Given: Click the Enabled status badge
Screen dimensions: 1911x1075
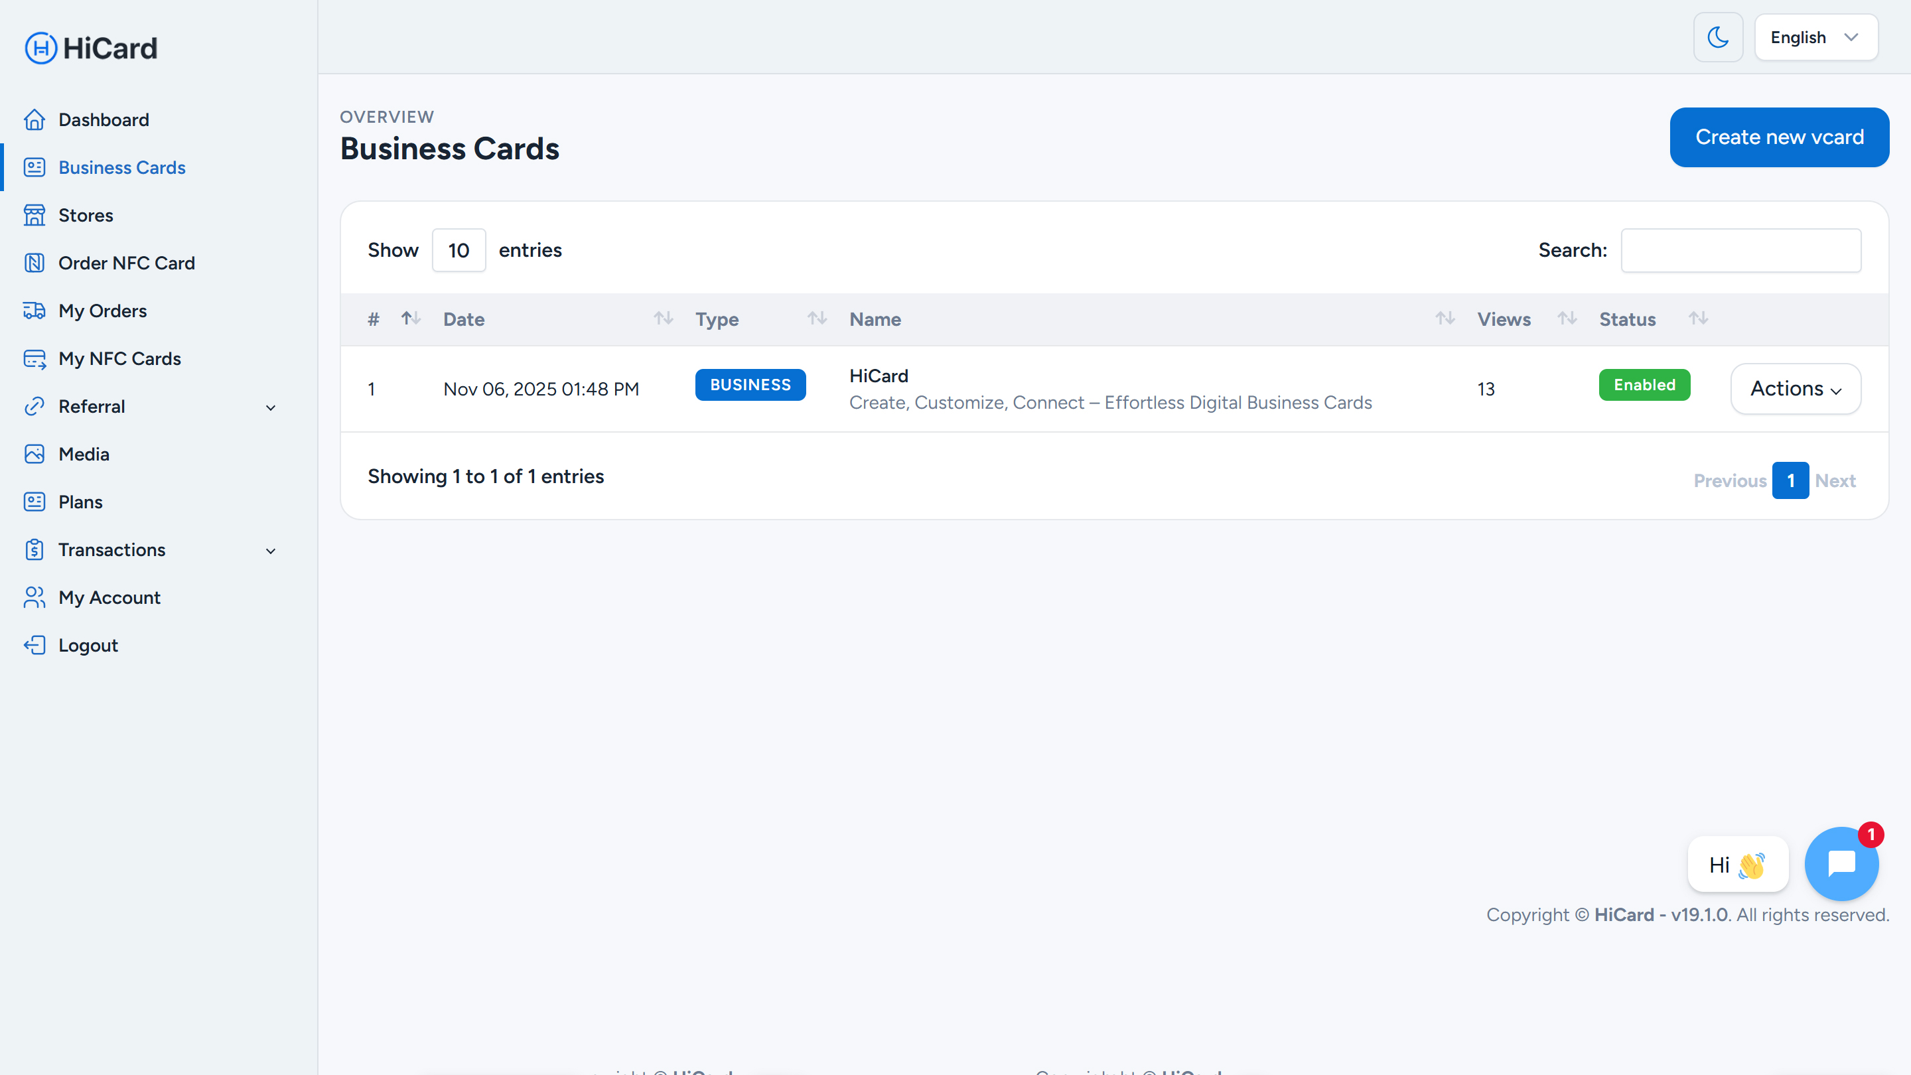Looking at the screenshot, I should click(x=1644, y=385).
